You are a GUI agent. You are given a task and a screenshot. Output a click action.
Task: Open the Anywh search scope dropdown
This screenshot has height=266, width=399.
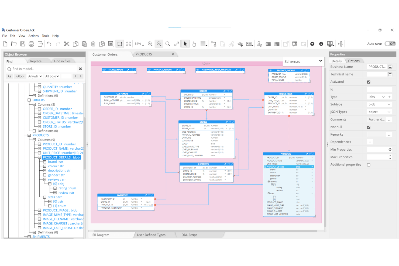tap(35, 76)
